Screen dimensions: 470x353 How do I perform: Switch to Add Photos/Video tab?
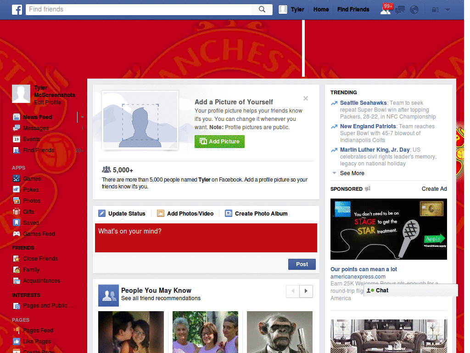click(x=185, y=213)
